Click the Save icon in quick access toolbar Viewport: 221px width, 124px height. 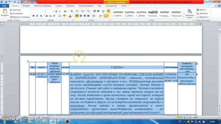coord(6,2)
